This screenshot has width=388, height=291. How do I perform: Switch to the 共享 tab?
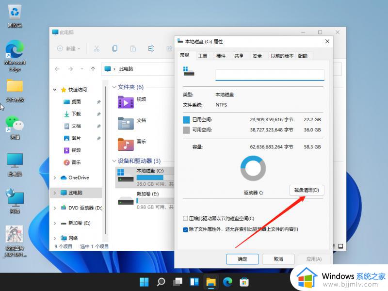(239, 56)
